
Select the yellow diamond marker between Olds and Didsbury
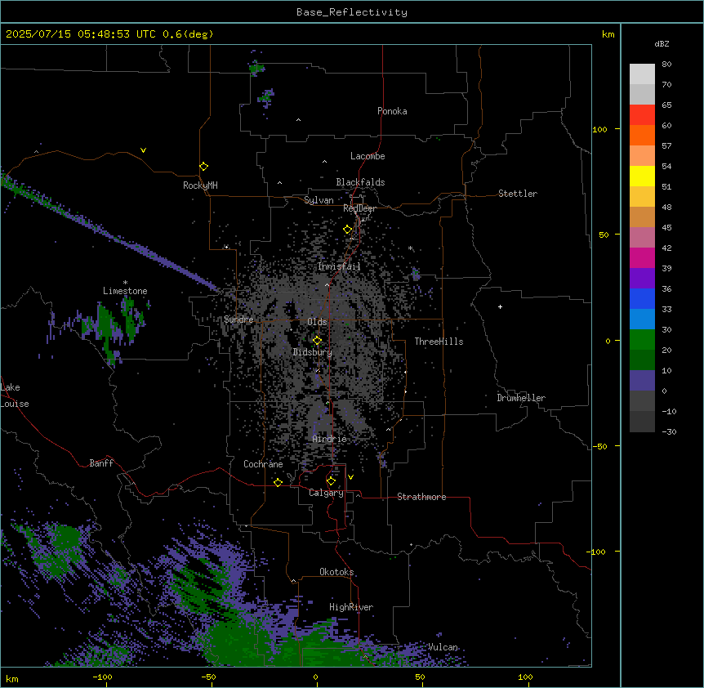click(x=317, y=341)
